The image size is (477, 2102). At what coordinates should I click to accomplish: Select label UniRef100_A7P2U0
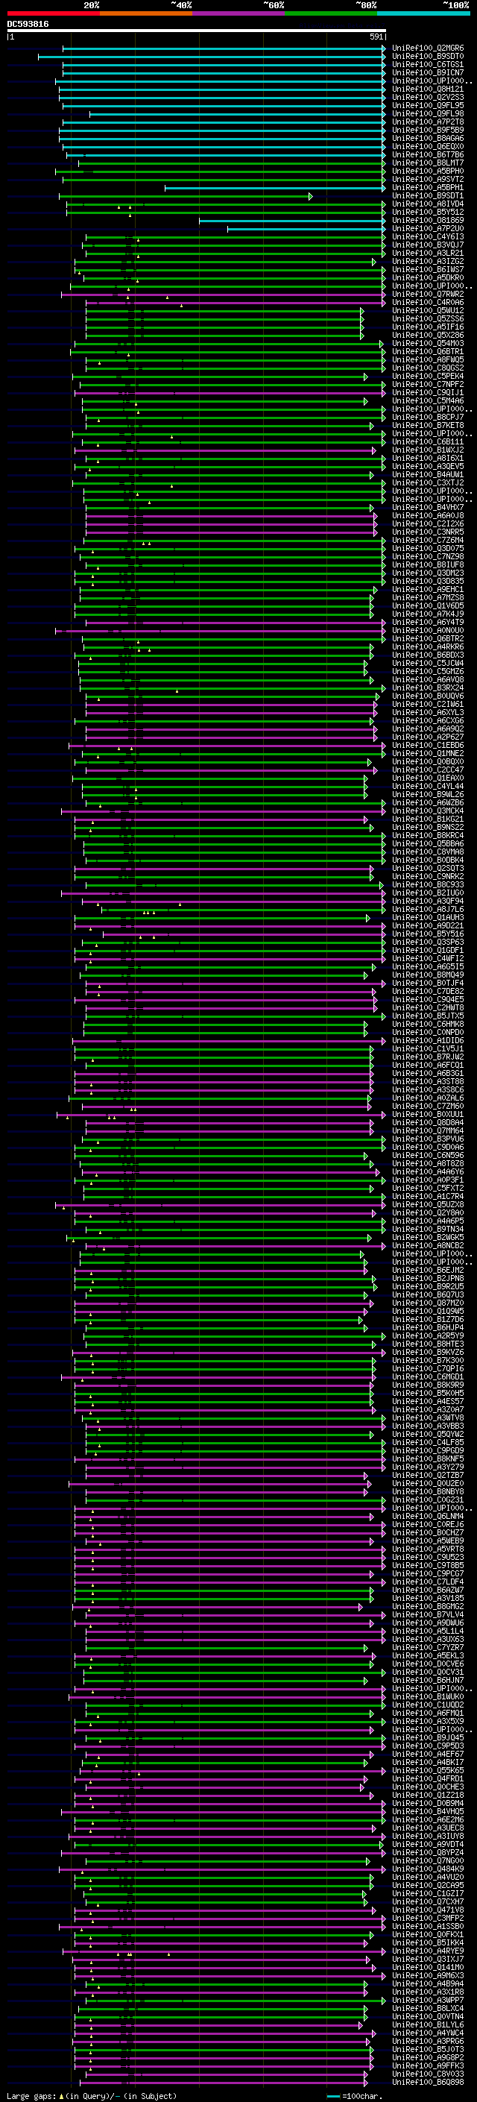pyautogui.click(x=428, y=228)
